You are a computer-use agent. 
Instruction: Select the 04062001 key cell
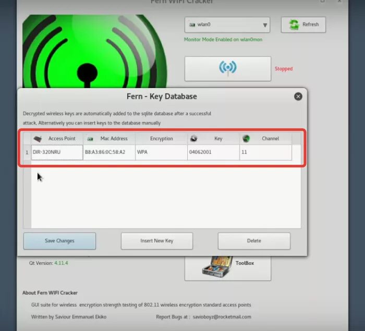pyautogui.click(x=213, y=152)
